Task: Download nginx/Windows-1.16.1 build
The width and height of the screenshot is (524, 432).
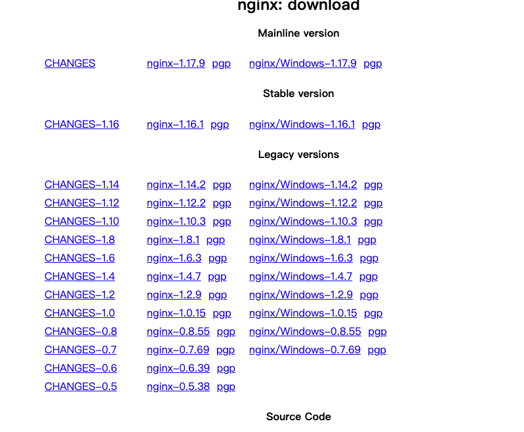Action: 302,125
